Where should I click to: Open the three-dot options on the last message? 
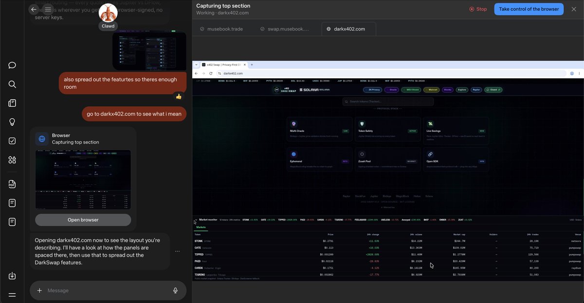[178, 251]
